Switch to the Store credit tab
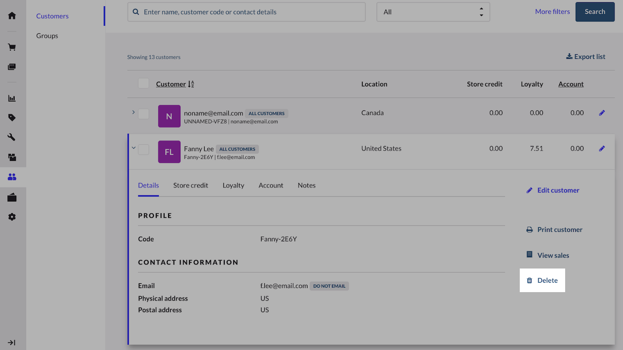 pos(190,185)
